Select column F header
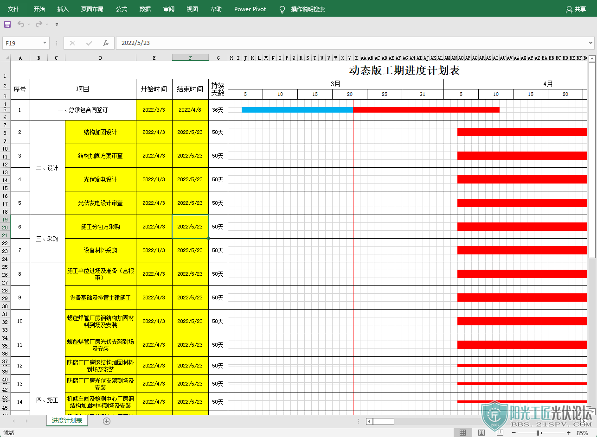Image resolution: width=597 pixels, height=437 pixels. coord(190,58)
